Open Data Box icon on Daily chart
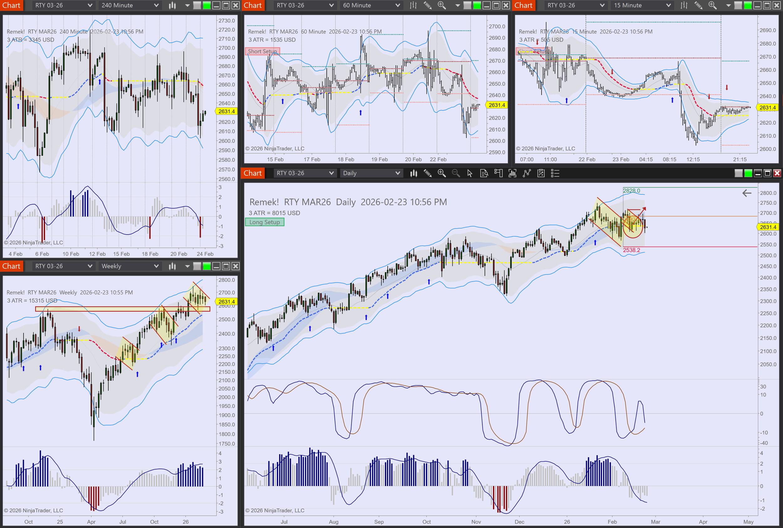This screenshot has width=783, height=528. coord(484,173)
